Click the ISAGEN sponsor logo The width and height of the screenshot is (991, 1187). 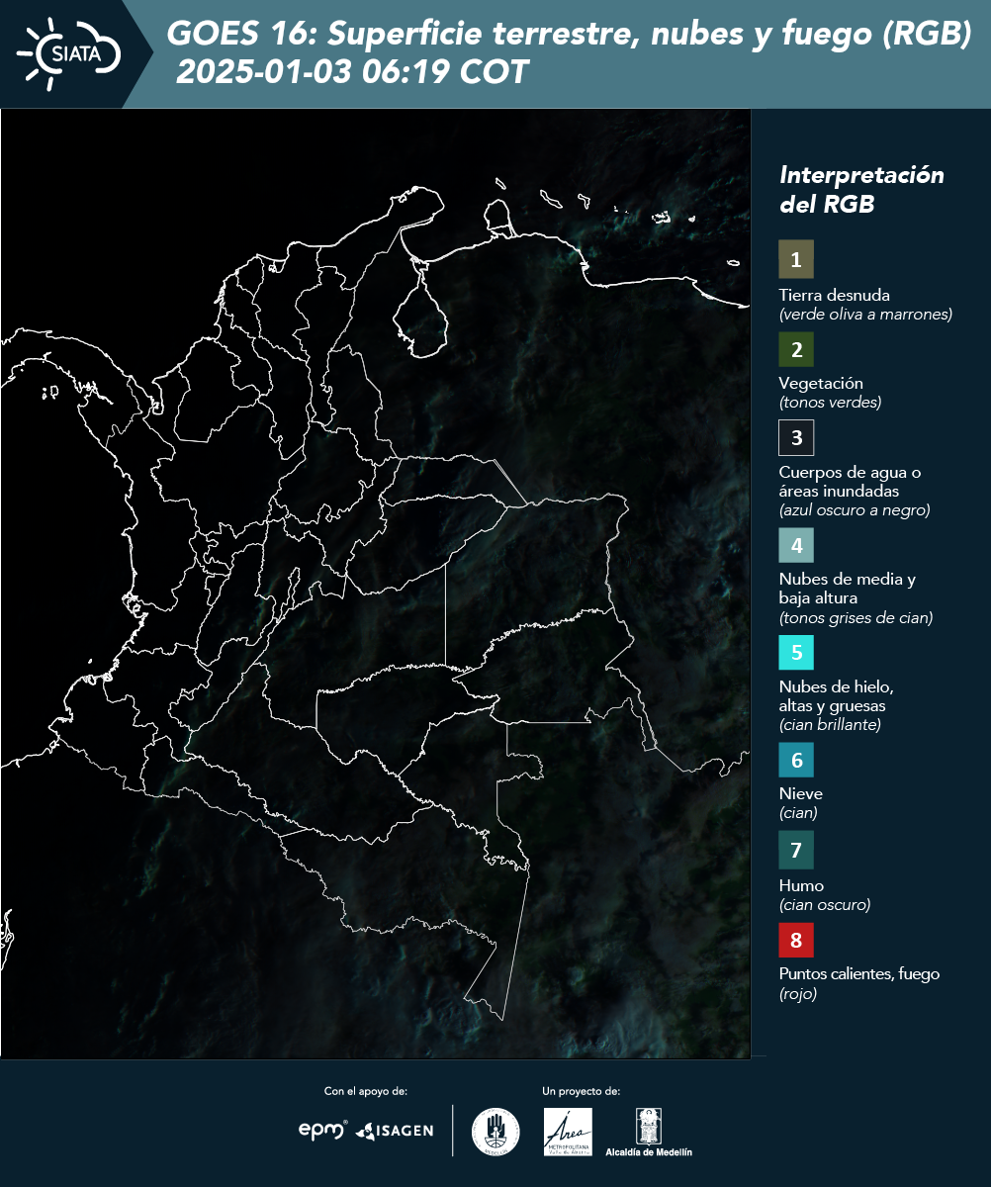click(x=395, y=1131)
